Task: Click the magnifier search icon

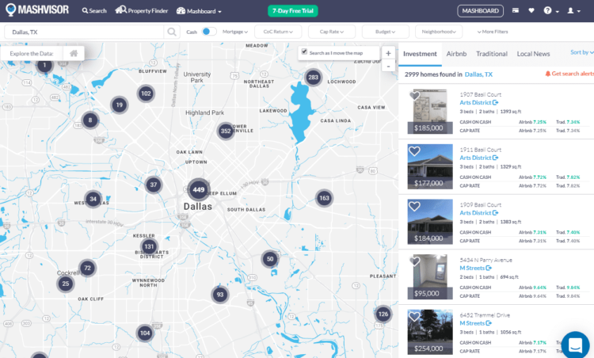Action: click(x=172, y=32)
